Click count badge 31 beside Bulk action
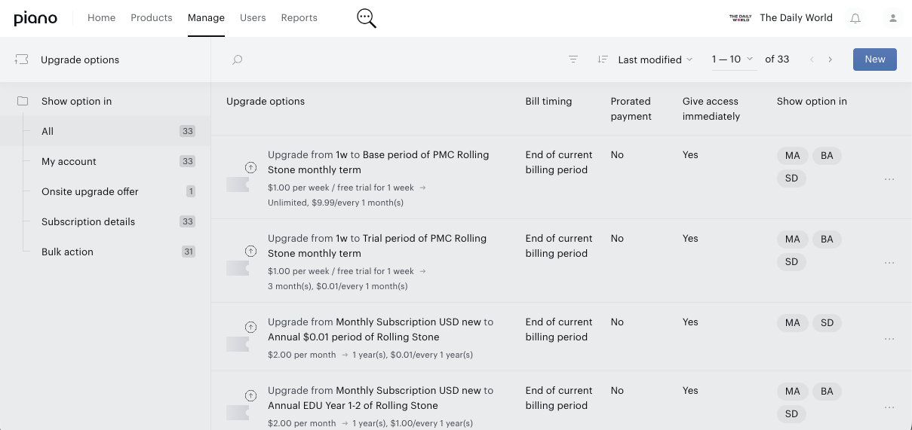Image resolution: width=912 pixels, height=430 pixels. click(189, 252)
